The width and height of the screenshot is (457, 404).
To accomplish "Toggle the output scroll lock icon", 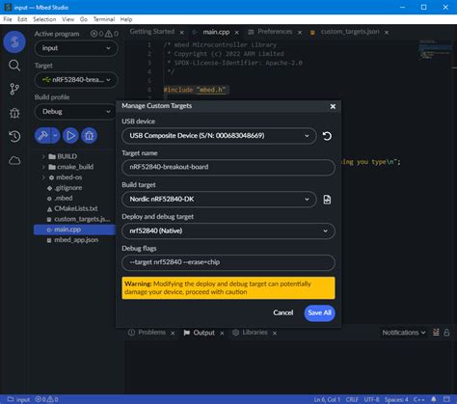I will pyautogui.click(x=446, y=333).
